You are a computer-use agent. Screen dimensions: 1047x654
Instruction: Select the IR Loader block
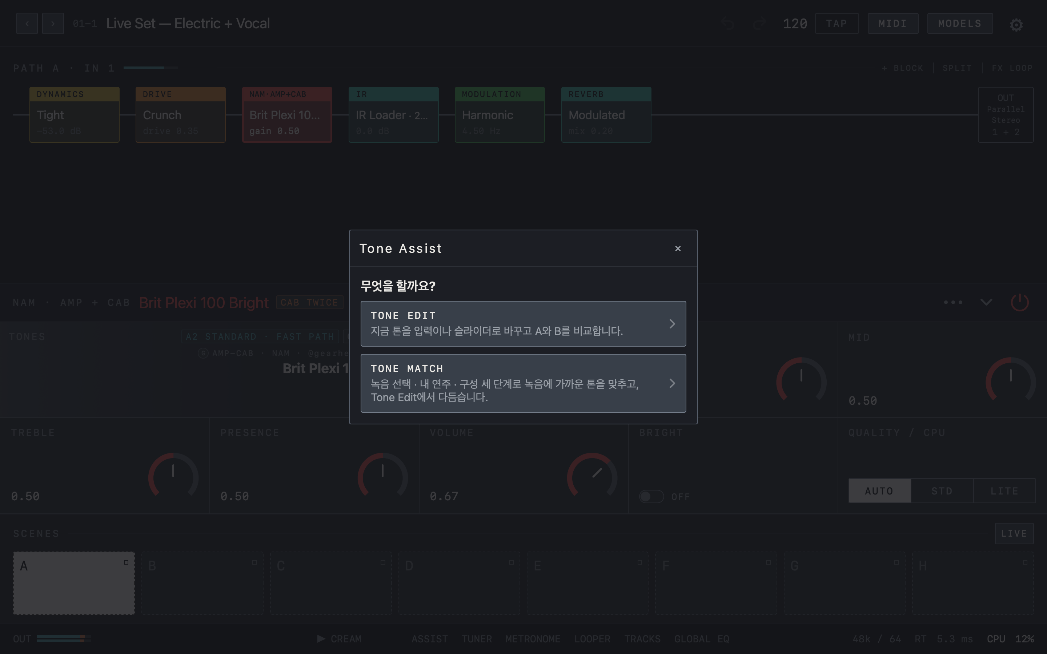click(x=393, y=114)
